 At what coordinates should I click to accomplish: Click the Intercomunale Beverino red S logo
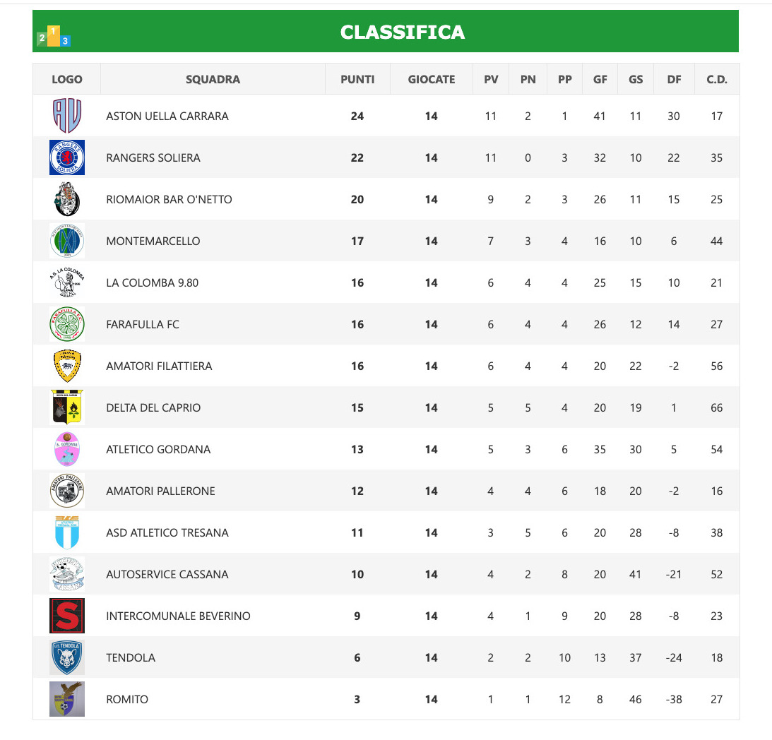coord(67,616)
